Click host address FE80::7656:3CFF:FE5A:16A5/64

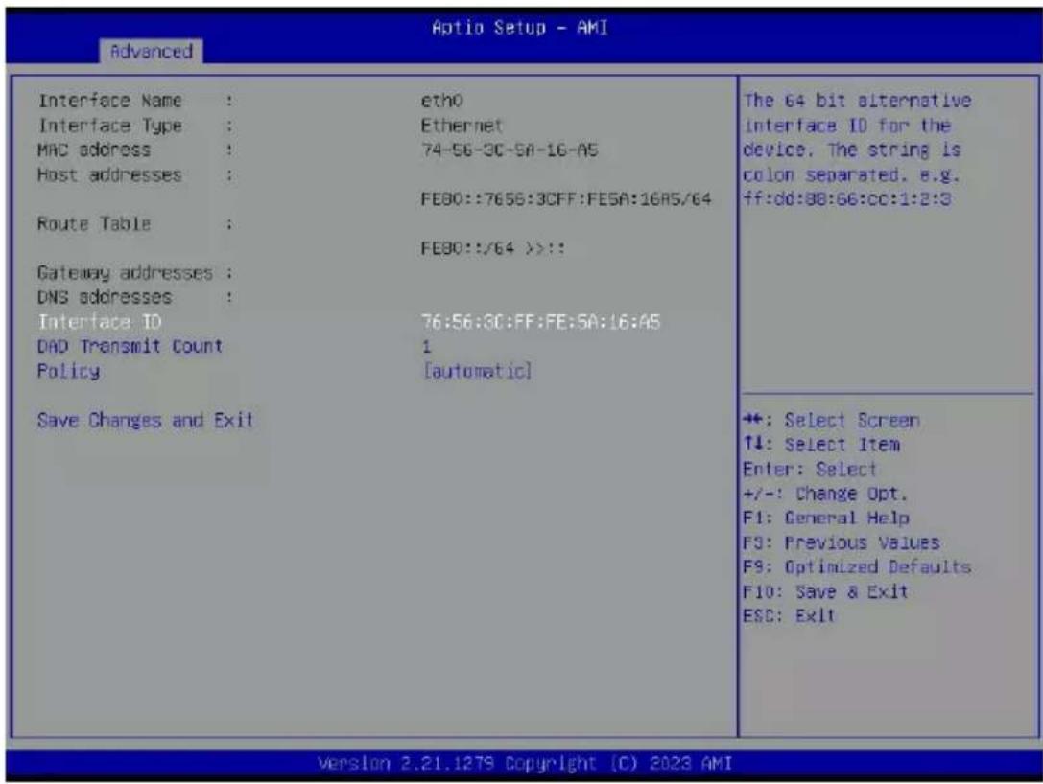coord(566,199)
